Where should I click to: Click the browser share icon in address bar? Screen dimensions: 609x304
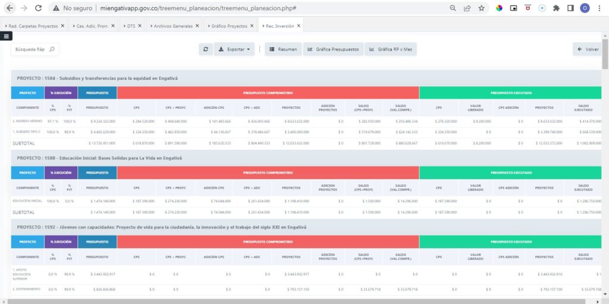[x=467, y=8]
